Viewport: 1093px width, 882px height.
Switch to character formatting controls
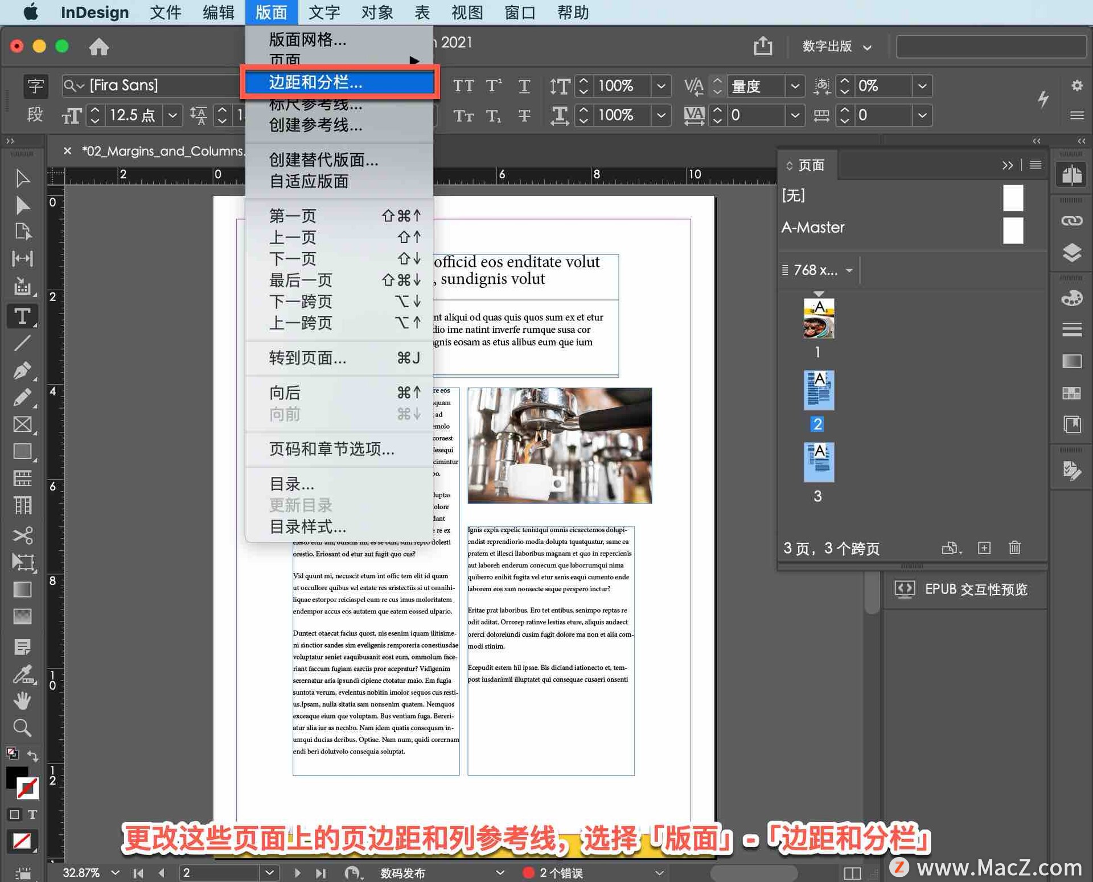coord(35,86)
